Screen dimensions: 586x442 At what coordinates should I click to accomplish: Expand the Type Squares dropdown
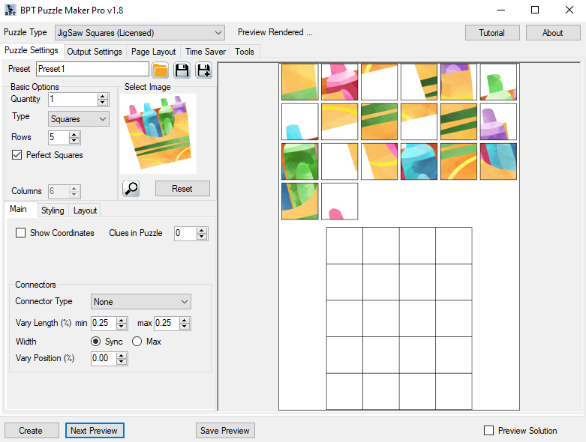(x=79, y=119)
